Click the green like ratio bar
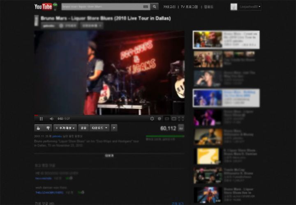The image size is (296, 205). point(165,136)
